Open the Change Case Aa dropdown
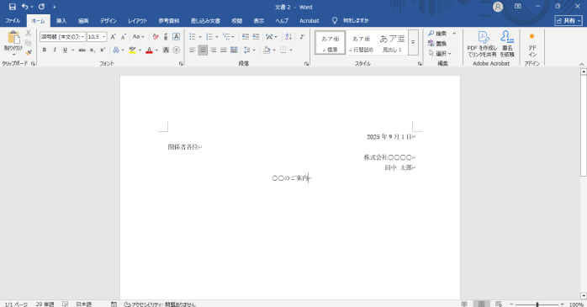 139,37
